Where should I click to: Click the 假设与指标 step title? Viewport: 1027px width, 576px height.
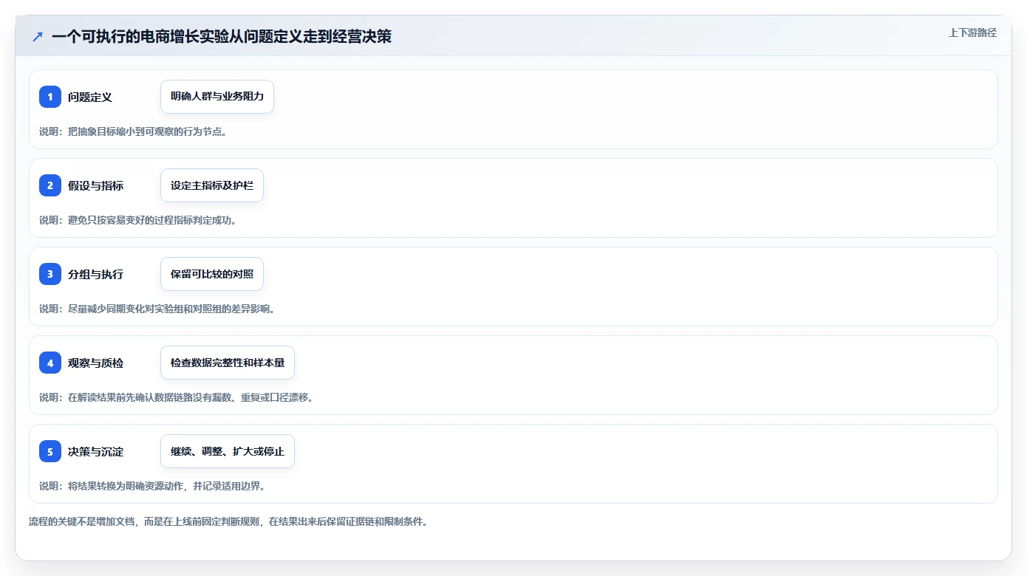tap(96, 185)
